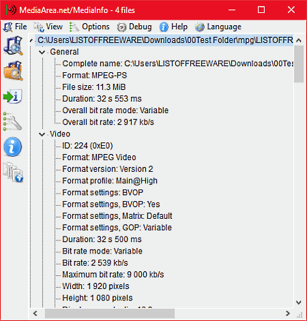Minimize the MediaInfo window
This screenshot has height=321, width=307.
pos(232,10)
